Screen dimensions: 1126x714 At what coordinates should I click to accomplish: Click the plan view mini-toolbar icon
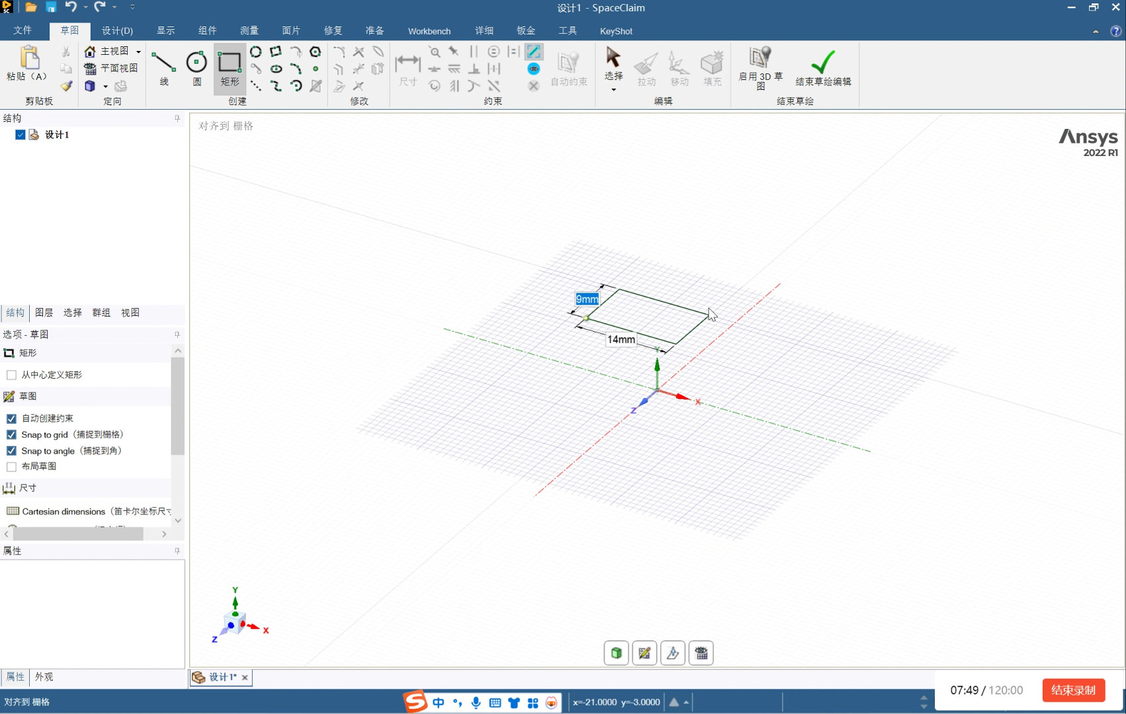point(701,653)
